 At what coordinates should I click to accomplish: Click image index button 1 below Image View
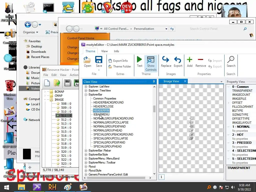[x=161, y=177]
